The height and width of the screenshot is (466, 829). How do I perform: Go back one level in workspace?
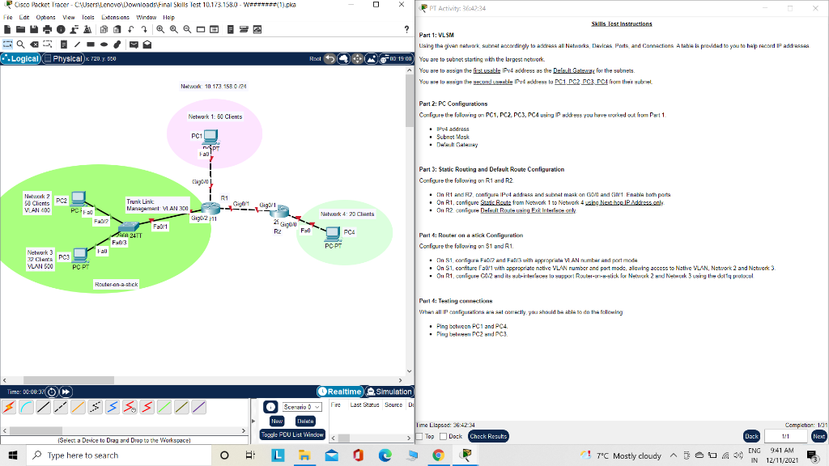[x=330, y=58]
